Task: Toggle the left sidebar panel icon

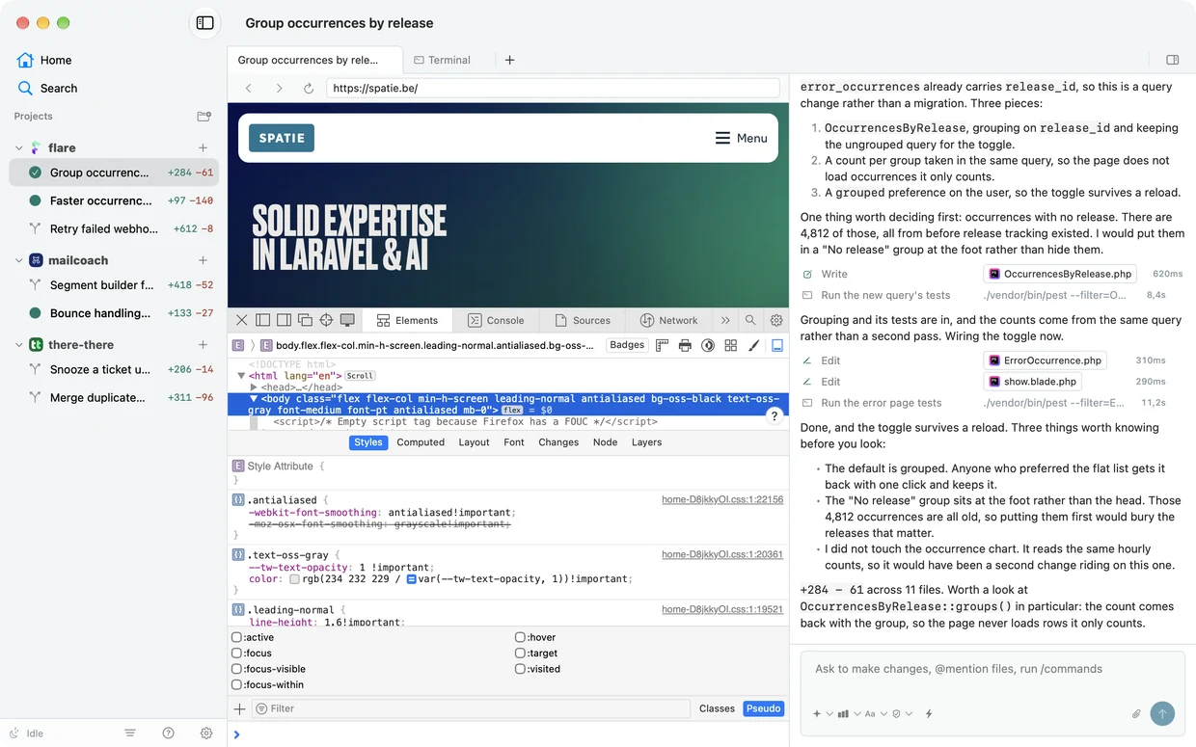Action: click(204, 23)
